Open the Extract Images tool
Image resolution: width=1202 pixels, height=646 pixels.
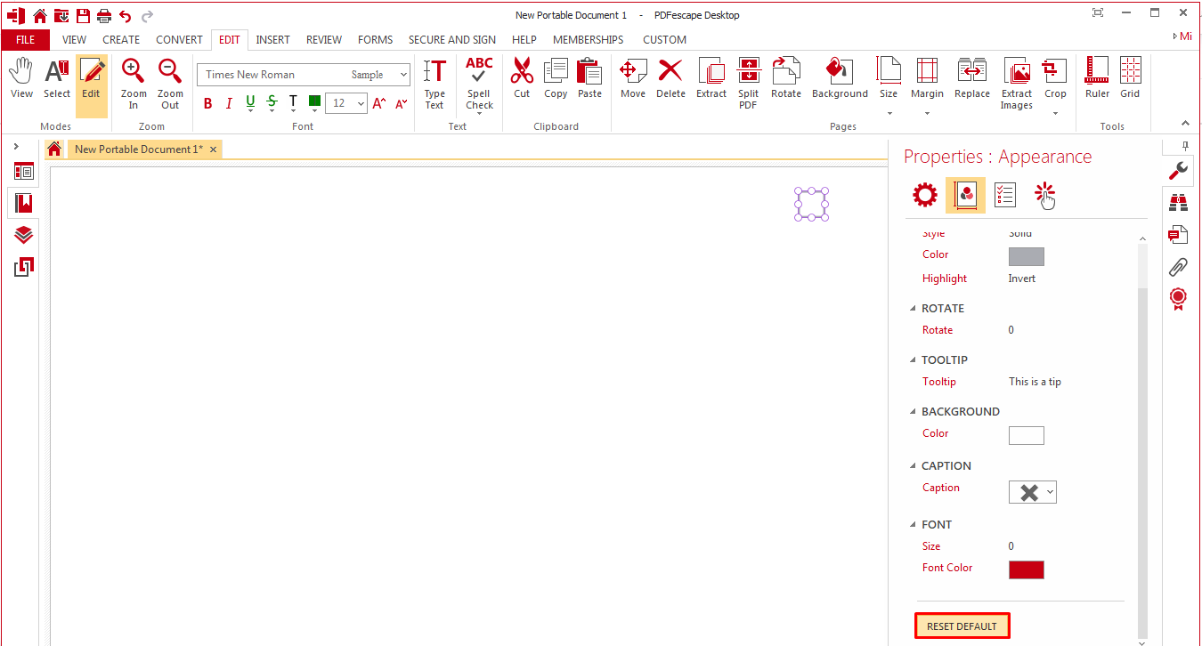pos(1017,84)
